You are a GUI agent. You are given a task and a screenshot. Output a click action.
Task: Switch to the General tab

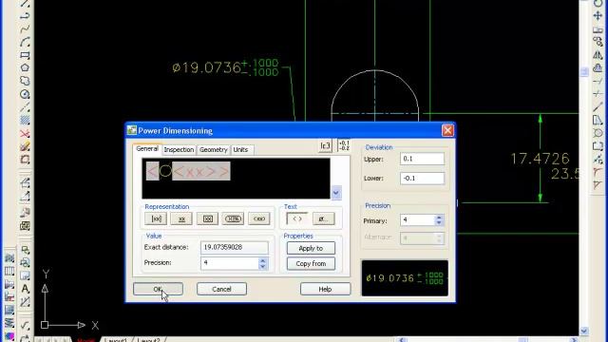(147, 149)
